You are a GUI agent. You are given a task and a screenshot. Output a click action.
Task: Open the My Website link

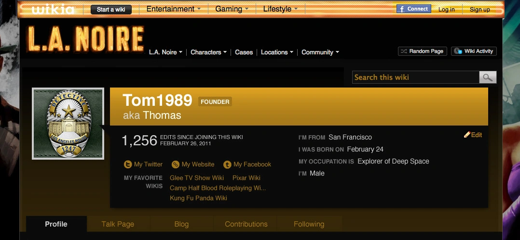point(193,164)
